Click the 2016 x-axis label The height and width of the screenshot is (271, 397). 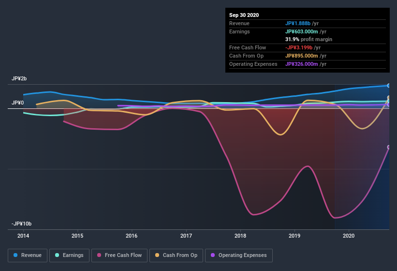pos(132,236)
